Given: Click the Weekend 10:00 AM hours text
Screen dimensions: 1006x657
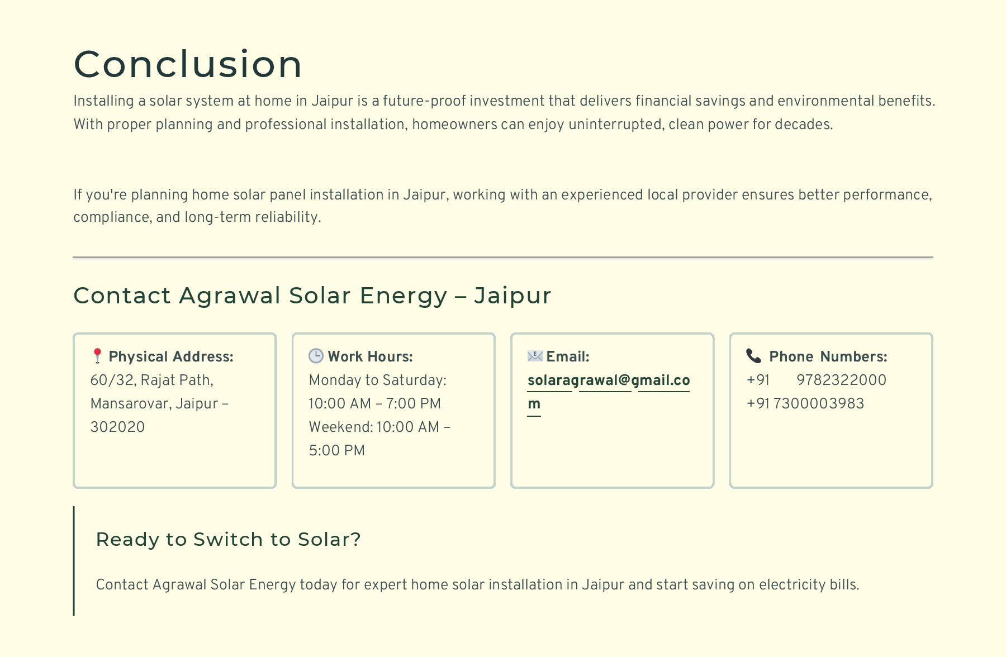Looking at the screenshot, I should [379, 427].
